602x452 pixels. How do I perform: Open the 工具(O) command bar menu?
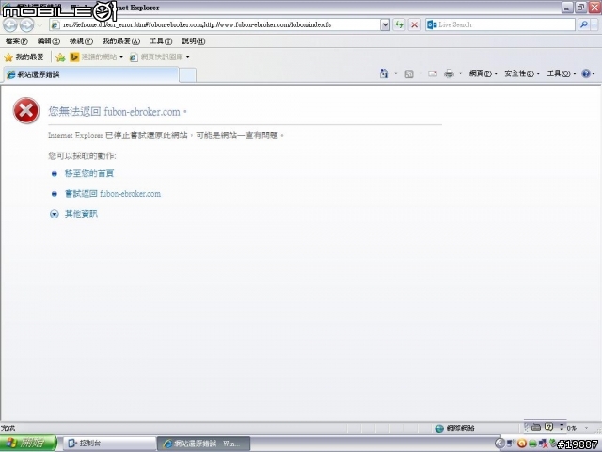[562, 73]
